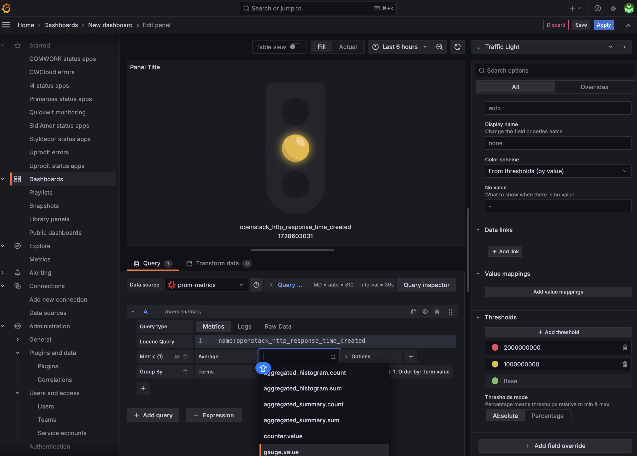Screen dimensions: 637x456
Task: Switch to the Query tab
Action: click(x=153, y=263)
